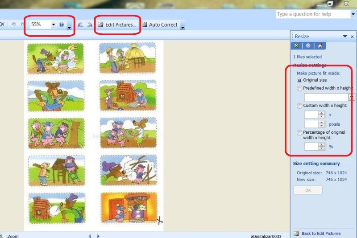Go to previous picture arrow
The width and height of the screenshot is (357, 238).
click(90, 236)
